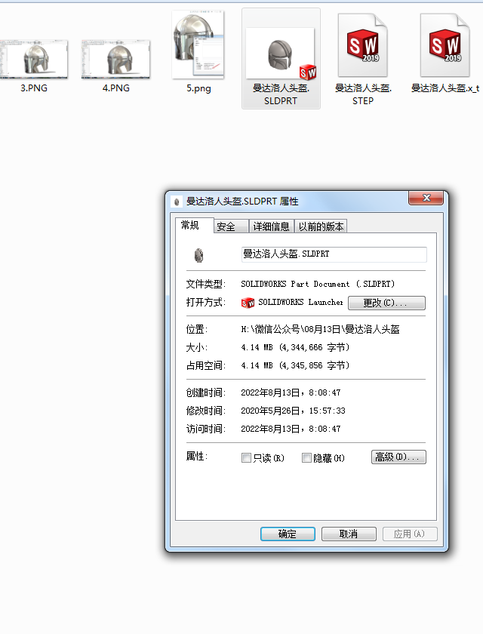This screenshot has height=634, width=483.
Task: Toggle the 隐藏(H) checkbox
Action: 306,457
